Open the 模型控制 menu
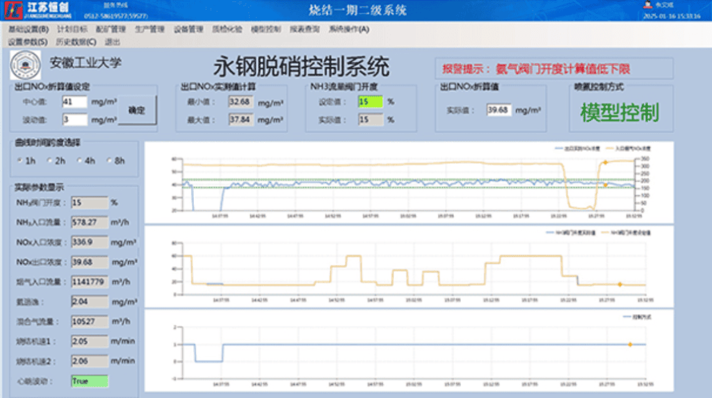 pyautogui.click(x=265, y=30)
